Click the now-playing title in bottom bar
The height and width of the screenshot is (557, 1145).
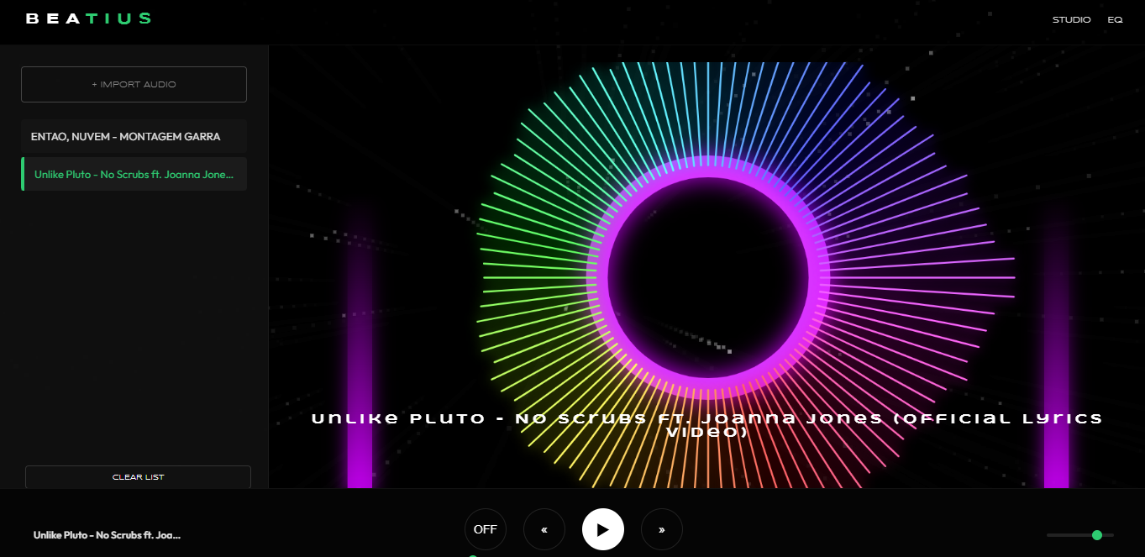108,535
